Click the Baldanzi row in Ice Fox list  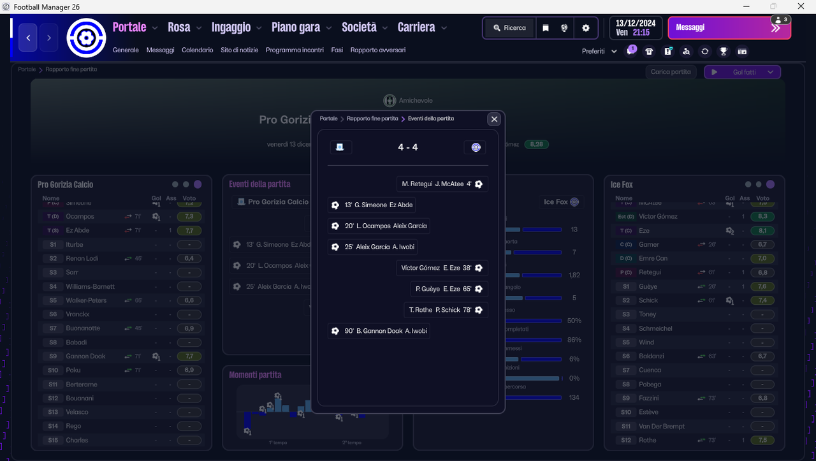(x=694, y=356)
